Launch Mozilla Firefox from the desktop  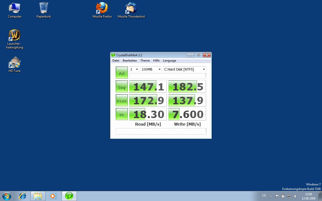[102, 11]
